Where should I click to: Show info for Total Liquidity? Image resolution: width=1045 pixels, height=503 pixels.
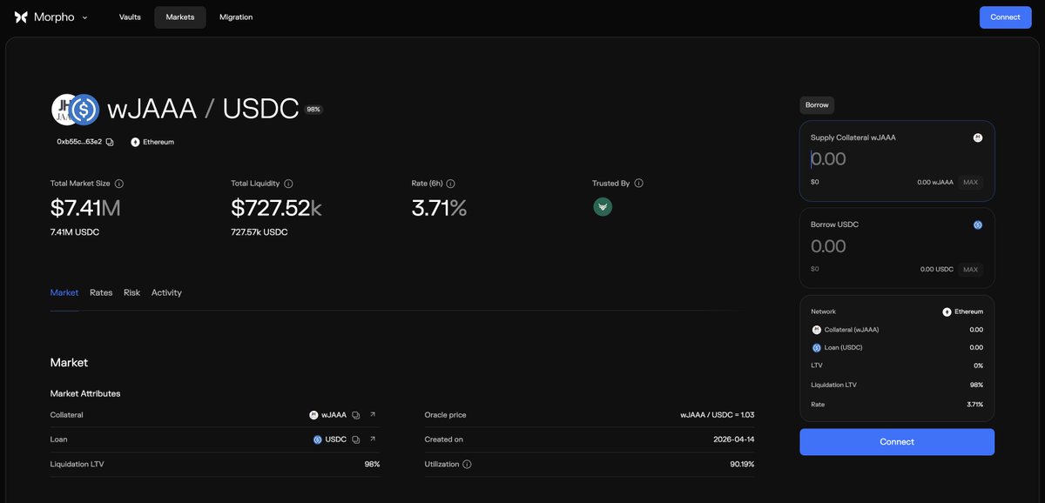(288, 184)
